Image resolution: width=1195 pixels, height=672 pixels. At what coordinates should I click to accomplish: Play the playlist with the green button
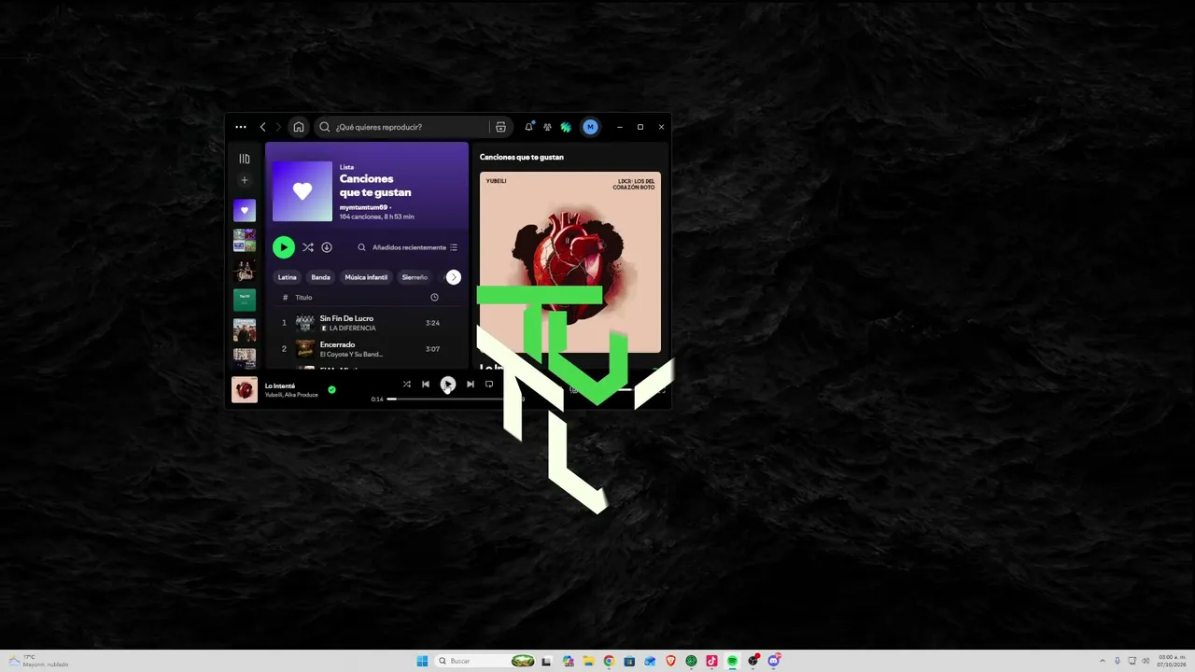pyautogui.click(x=283, y=247)
